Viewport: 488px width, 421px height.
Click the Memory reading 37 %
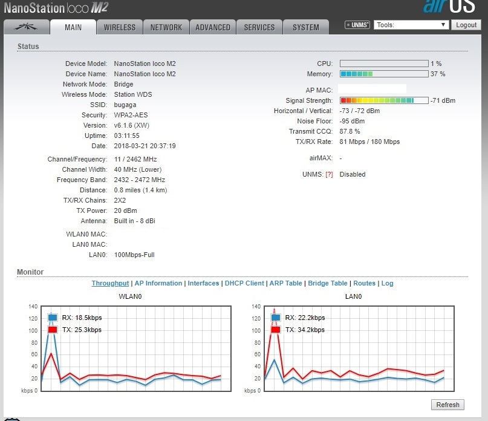438,74
